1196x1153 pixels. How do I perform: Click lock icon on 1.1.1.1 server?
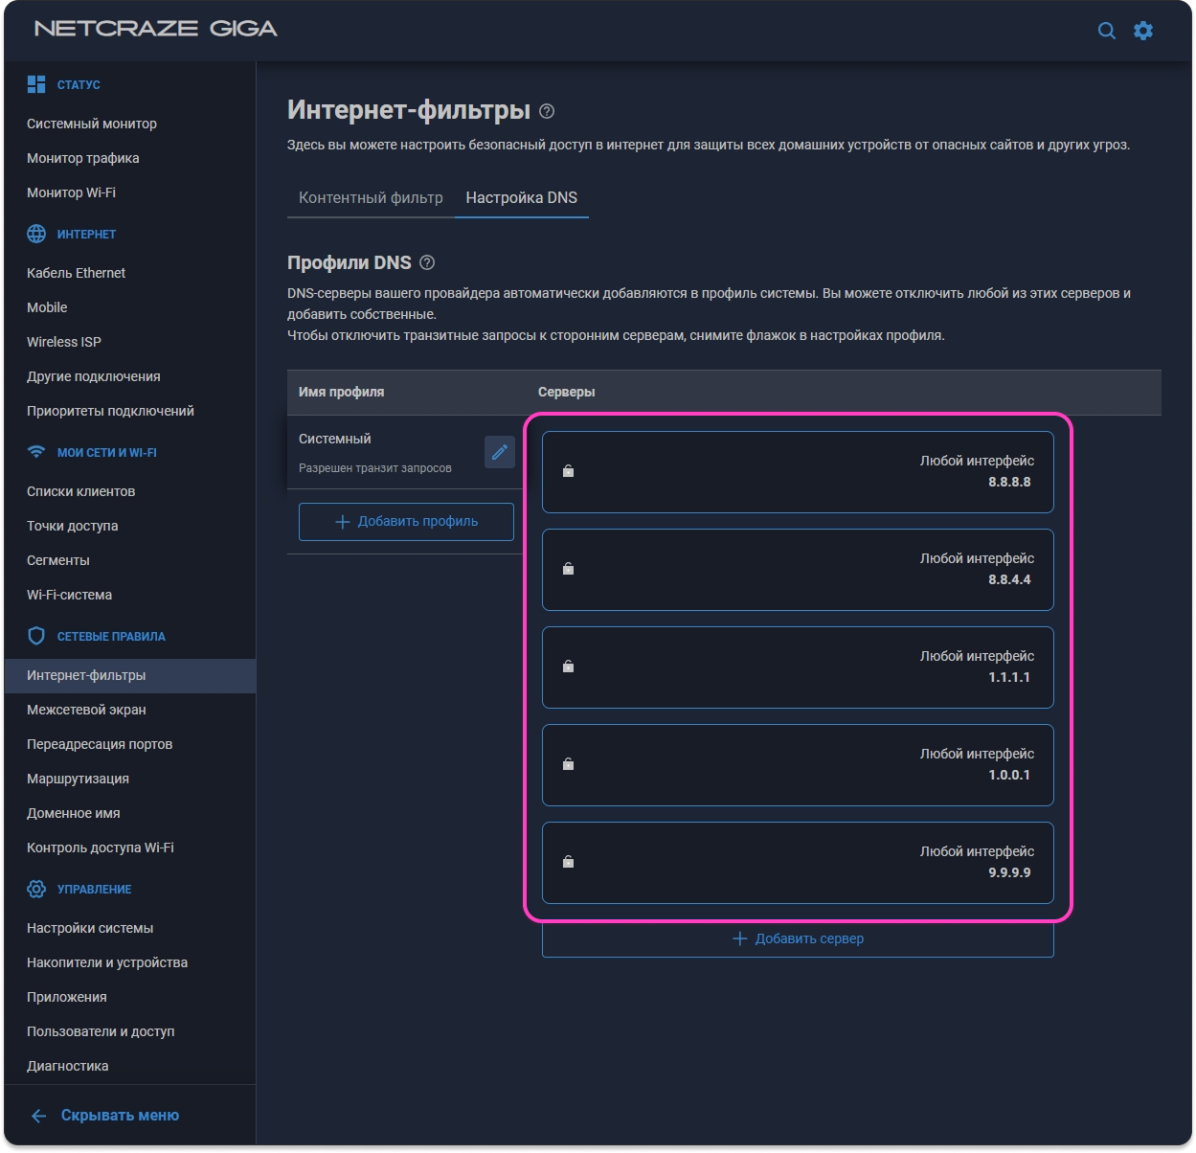[x=568, y=667]
